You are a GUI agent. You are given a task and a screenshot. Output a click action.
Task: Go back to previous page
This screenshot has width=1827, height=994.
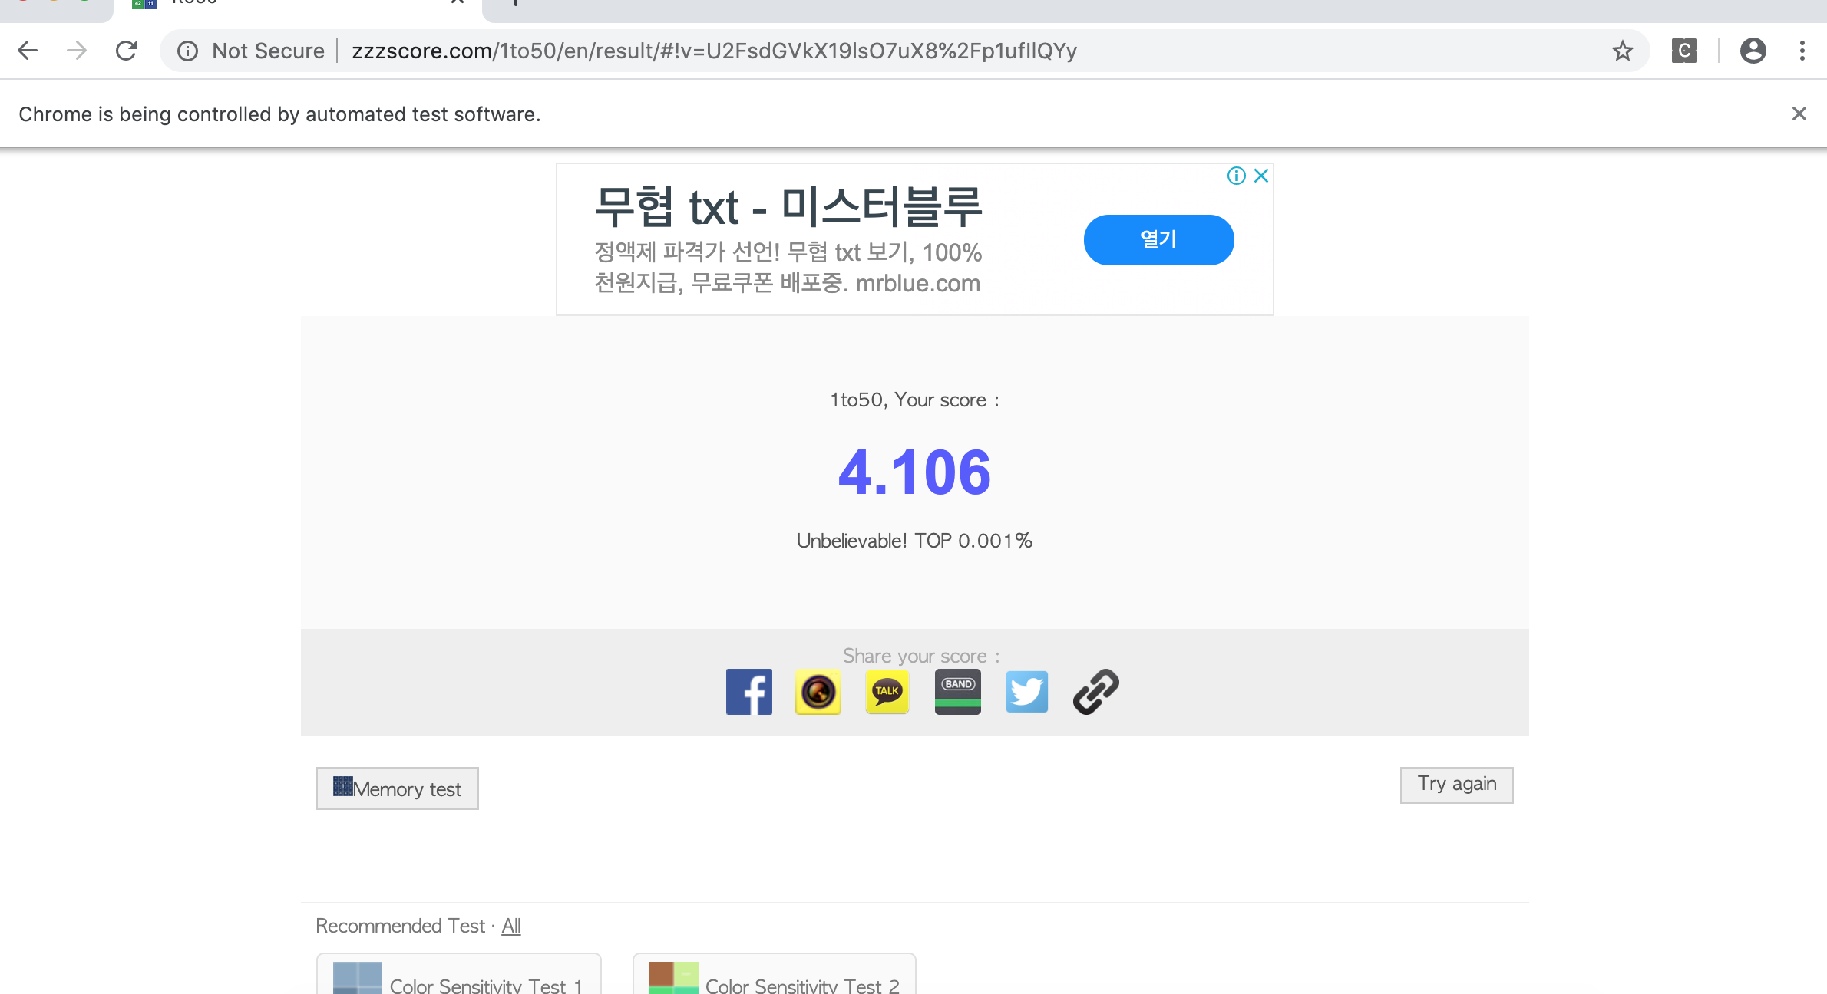click(28, 51)
